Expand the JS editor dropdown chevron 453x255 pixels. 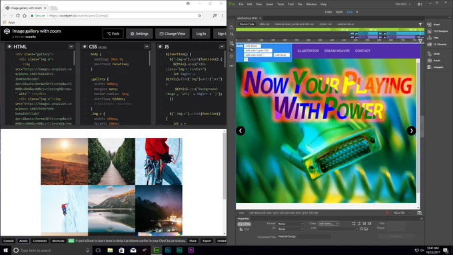click(222, 47)
